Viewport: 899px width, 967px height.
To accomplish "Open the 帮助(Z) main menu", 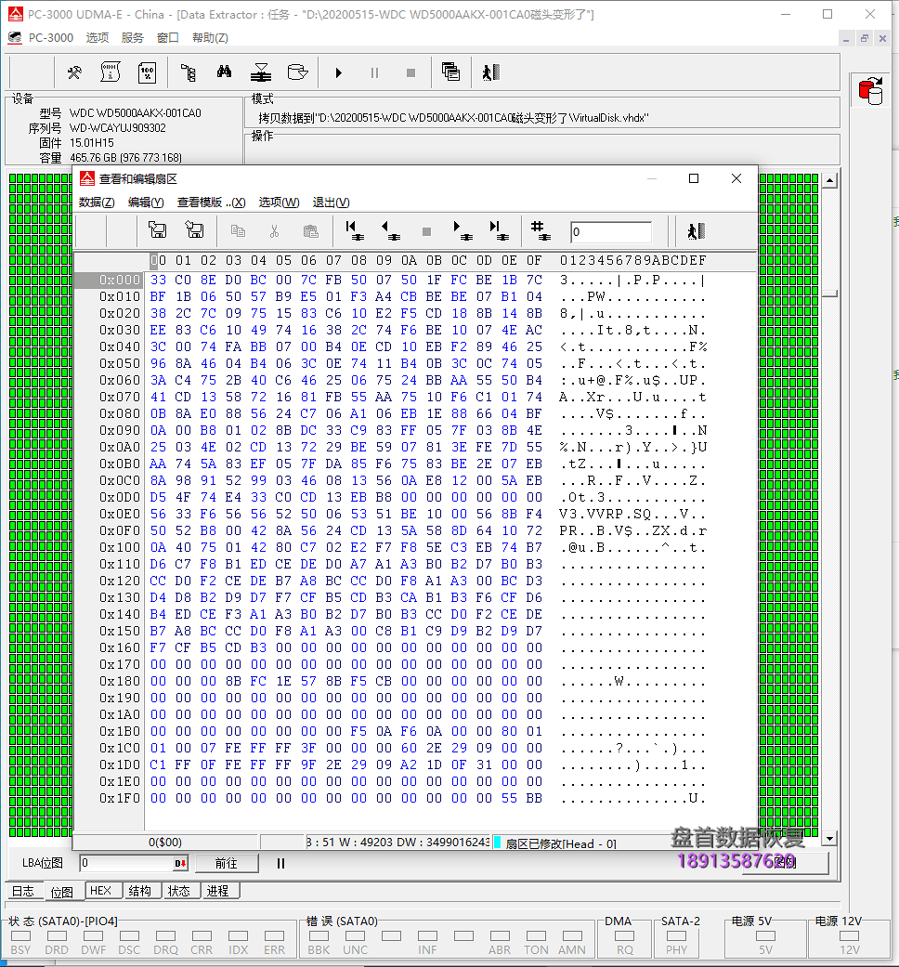I will 210,37.
